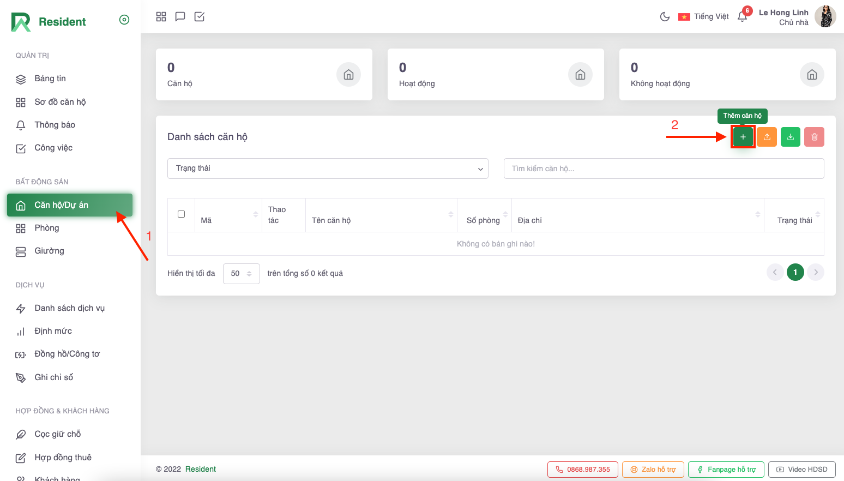Check the select-all checkbox in table header
844x481 pixels.
[181, 214]
